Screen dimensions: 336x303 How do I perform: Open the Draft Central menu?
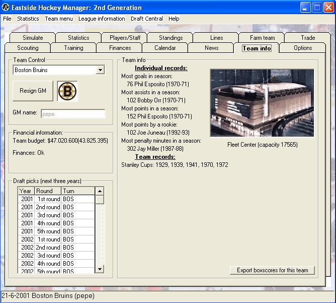coord(147,19)
